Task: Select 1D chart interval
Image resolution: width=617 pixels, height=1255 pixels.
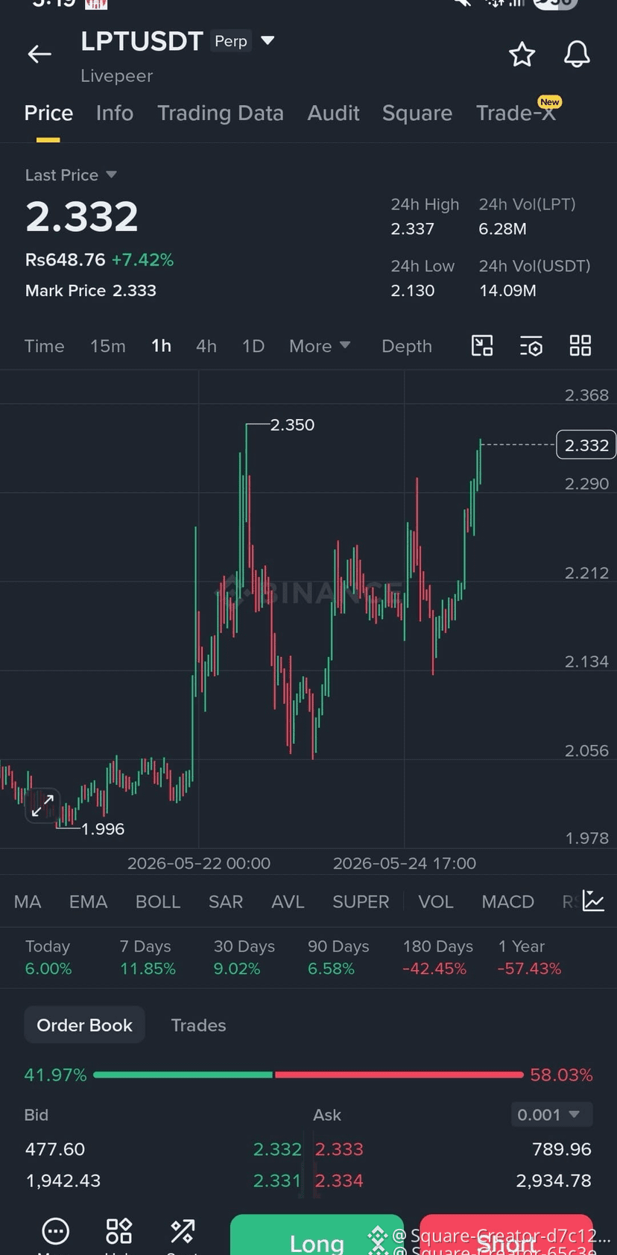Action: click(253, 346)
